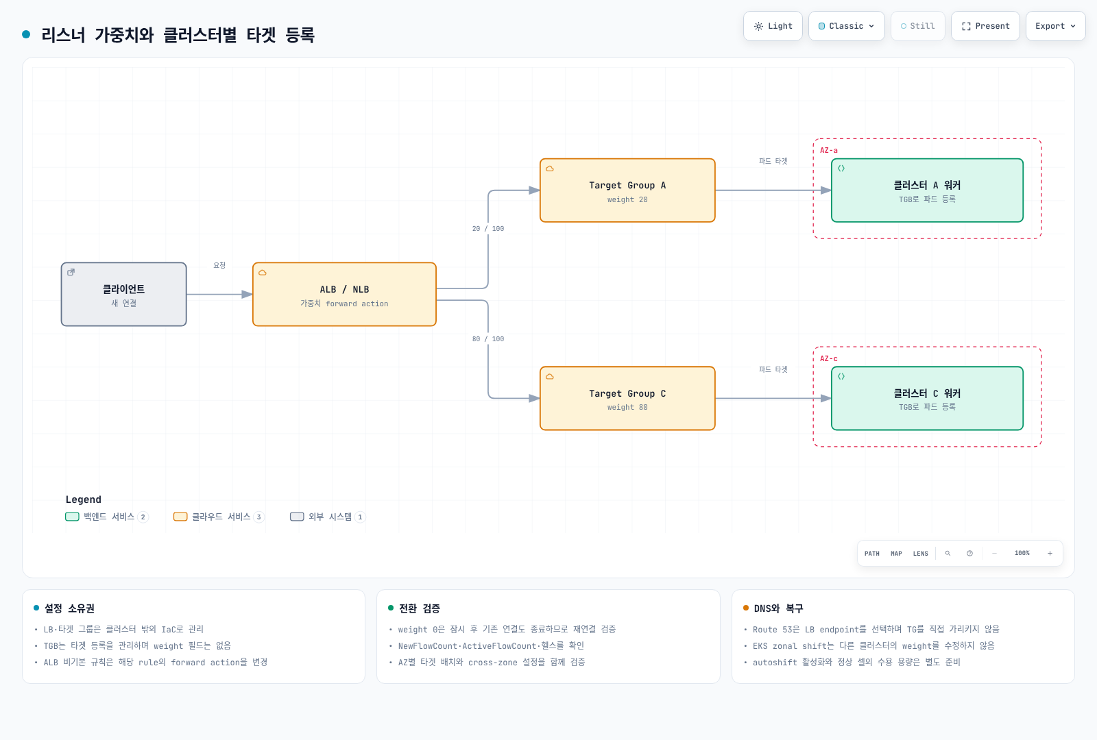Viewport: 1097px width, 740px height.
Task: Select the ALB / NLB node
Action: click(x=344, y=295)
